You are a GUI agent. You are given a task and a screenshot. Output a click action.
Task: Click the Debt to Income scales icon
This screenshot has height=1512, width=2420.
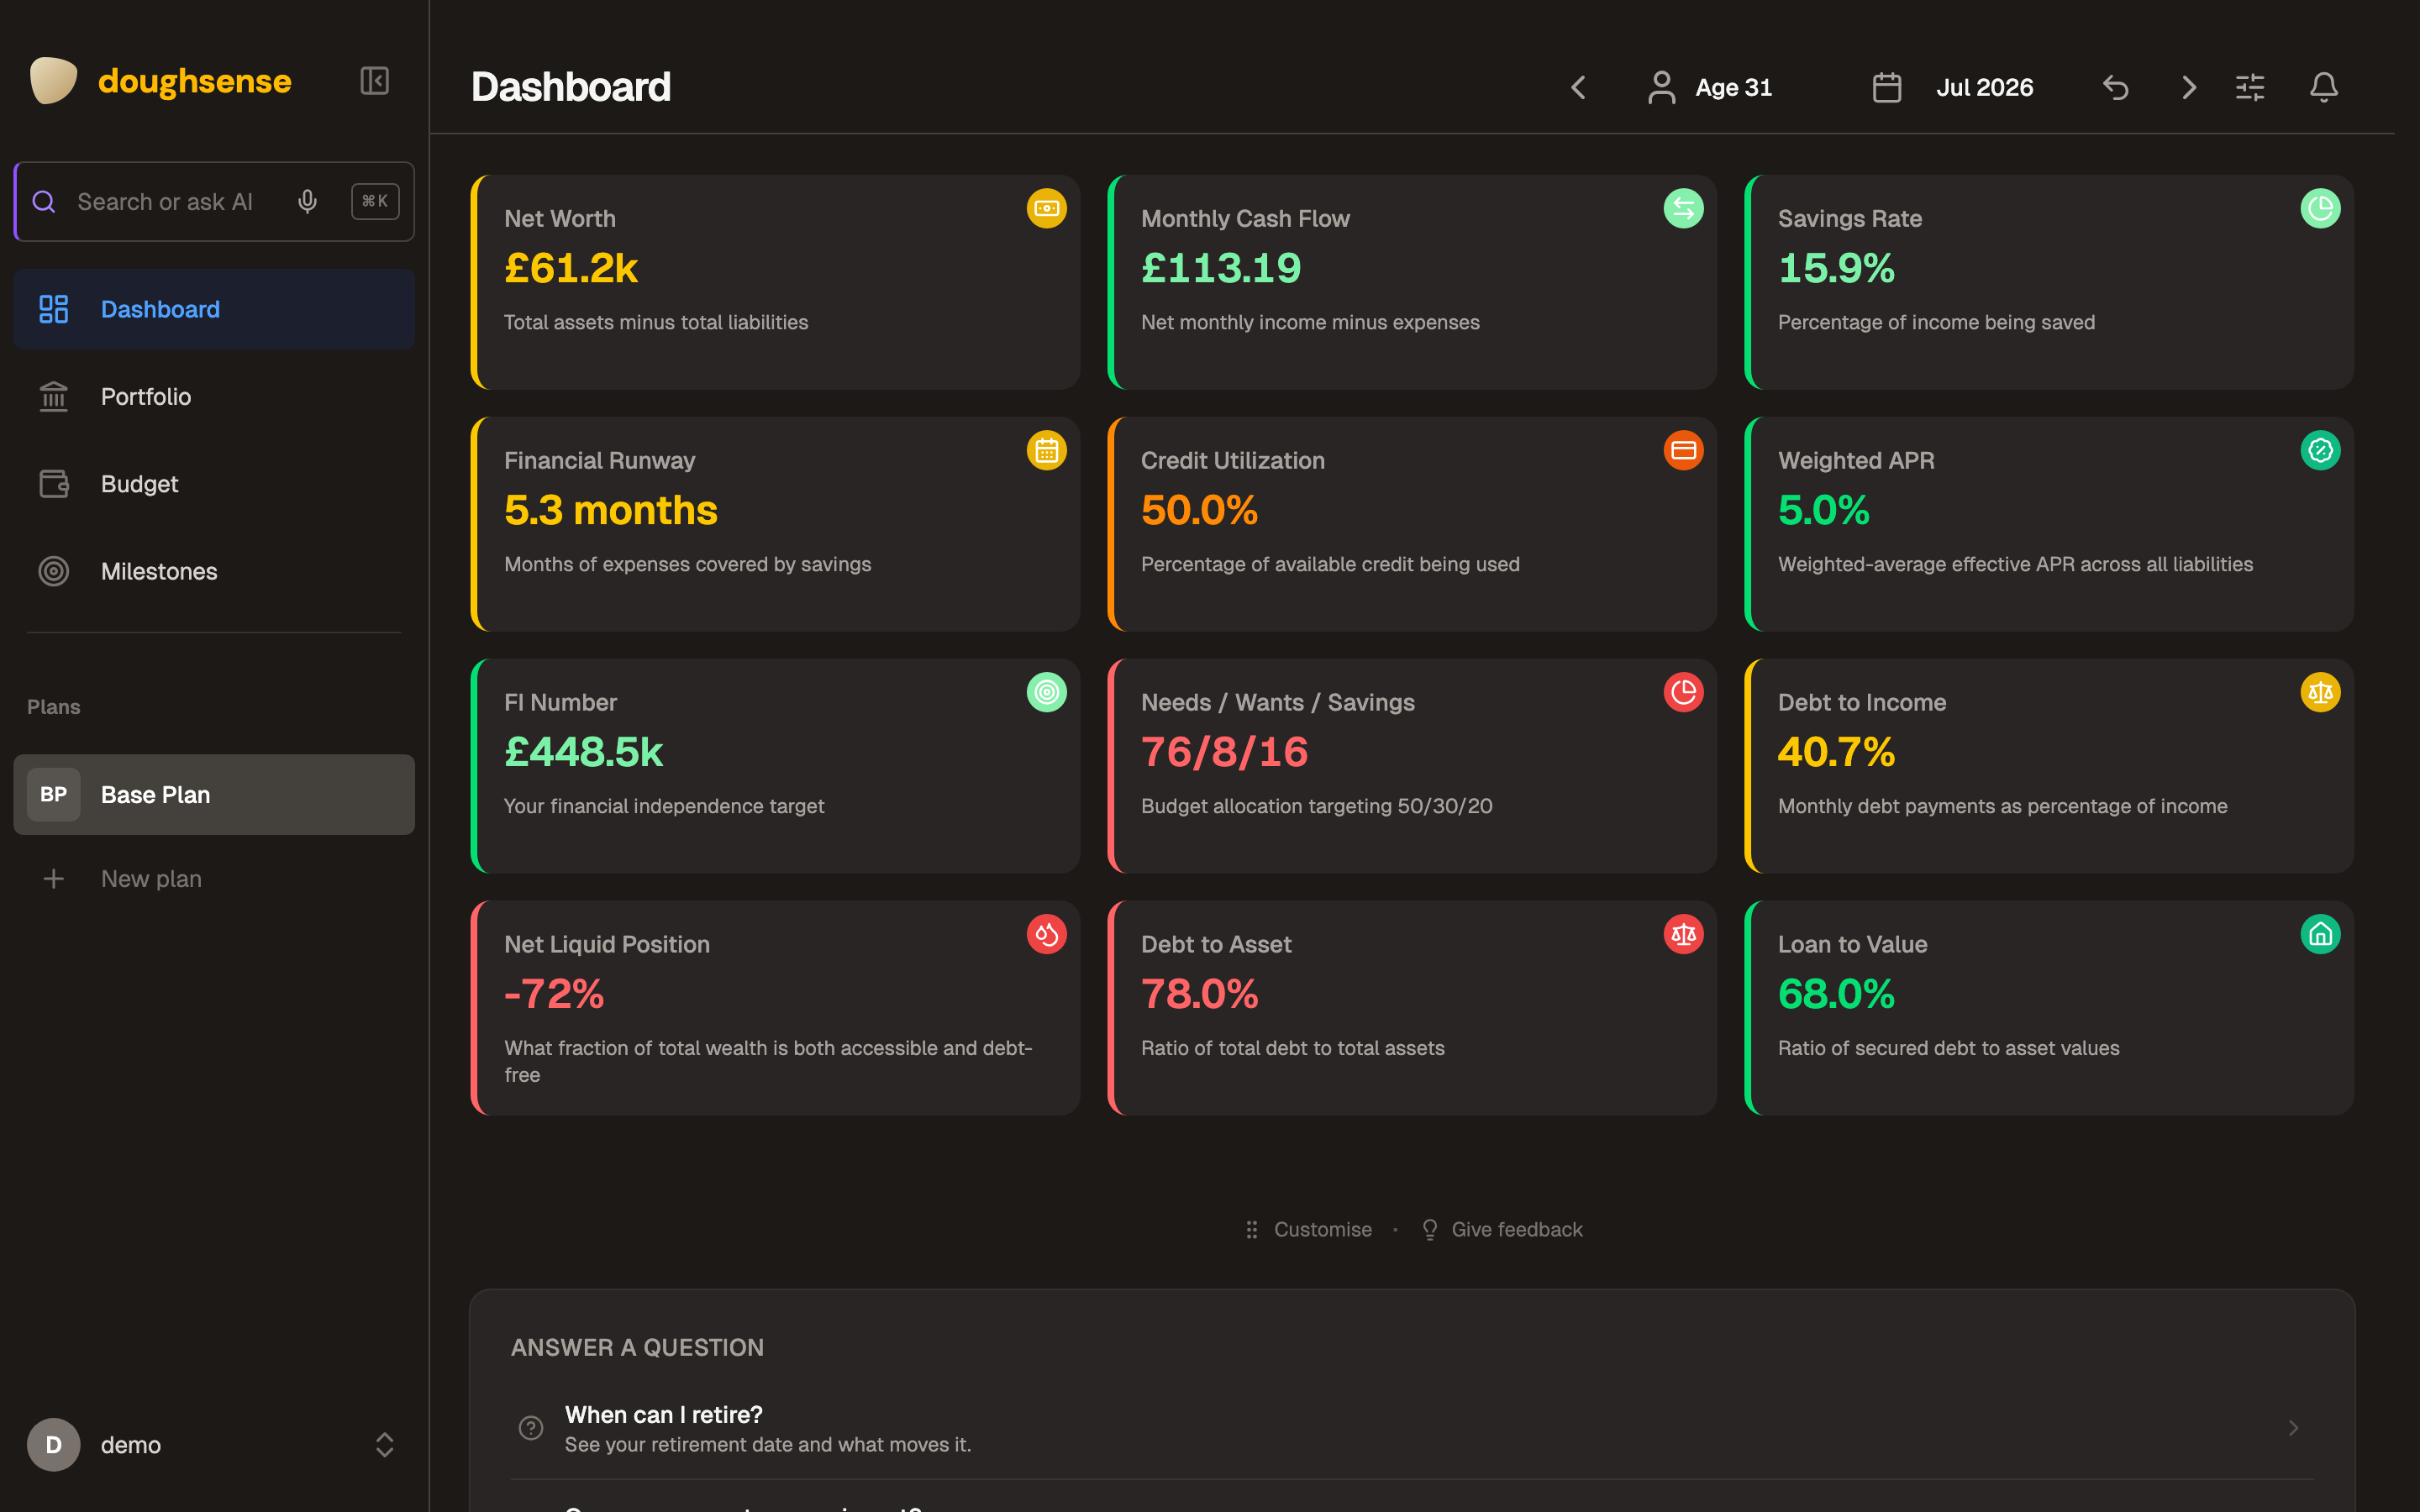[2320, 692]
